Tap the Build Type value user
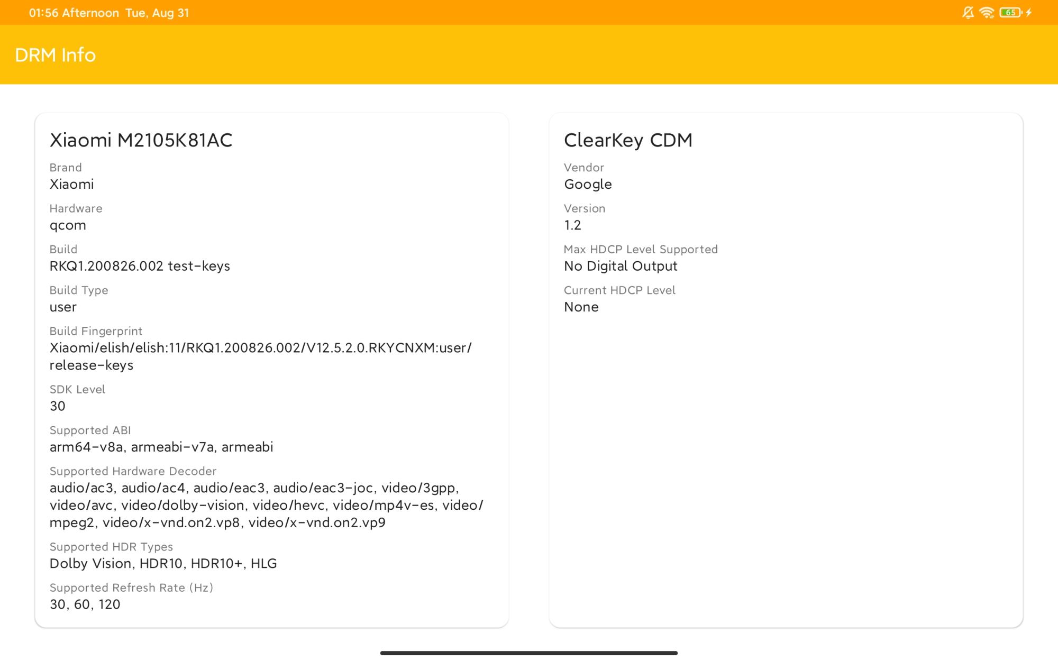1058x661 pixels. coord(63,307)
